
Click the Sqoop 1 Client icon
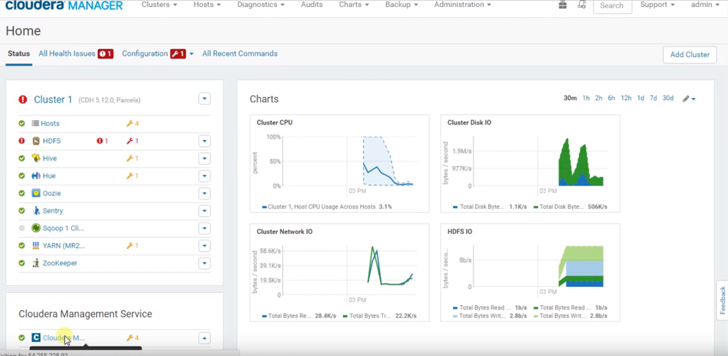(x=36, y=228)
